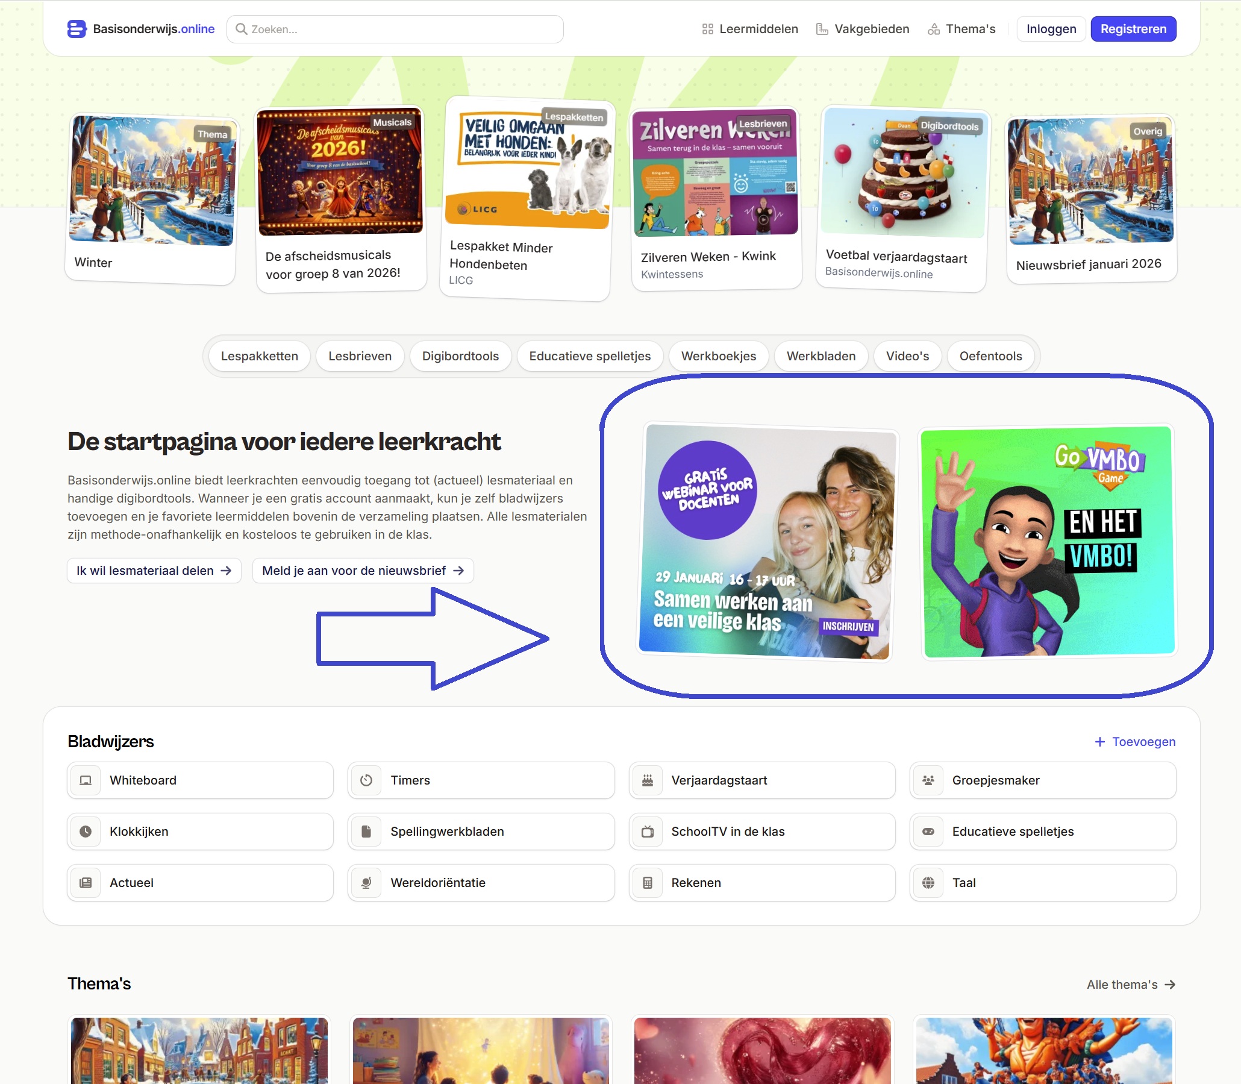Click arrow in nieuwsbrief signup button

click(x=458, y=571)
